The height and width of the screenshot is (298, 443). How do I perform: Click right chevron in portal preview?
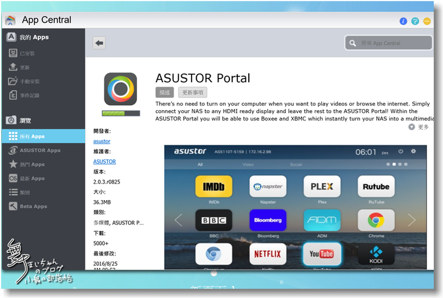[x=411, y=220]
